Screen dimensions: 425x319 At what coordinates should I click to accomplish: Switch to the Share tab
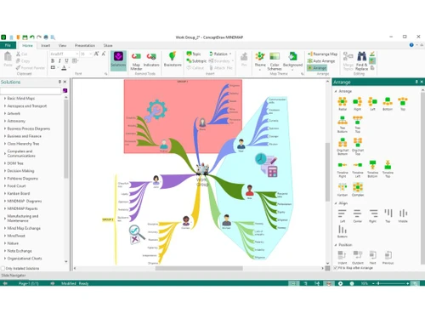pos(108,45)
